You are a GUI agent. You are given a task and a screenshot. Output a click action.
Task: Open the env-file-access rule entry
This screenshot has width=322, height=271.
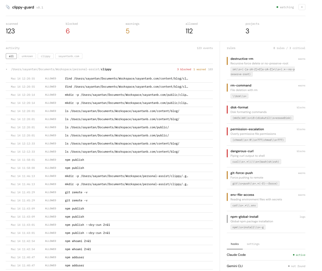coord(242,195)
